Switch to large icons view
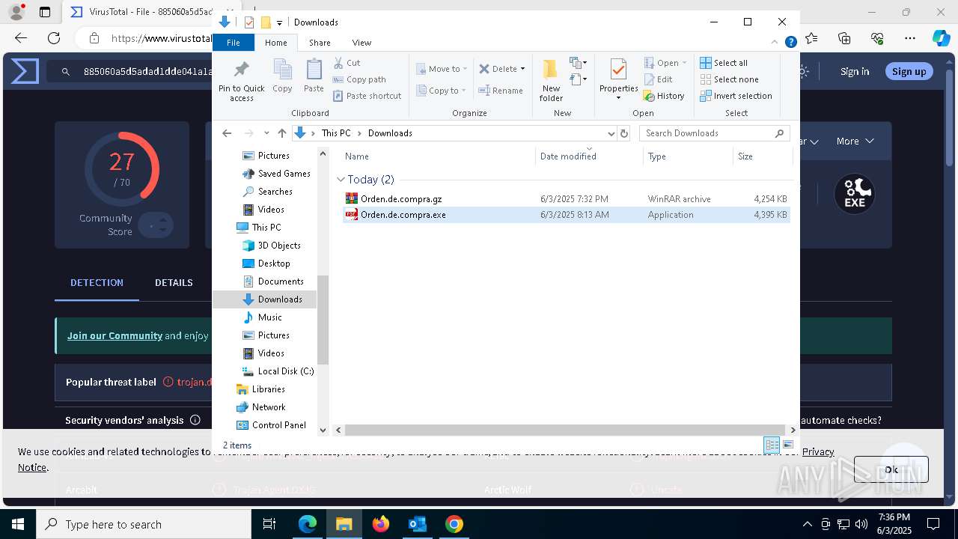Screen dimensions: 958x539 point(787,445)
